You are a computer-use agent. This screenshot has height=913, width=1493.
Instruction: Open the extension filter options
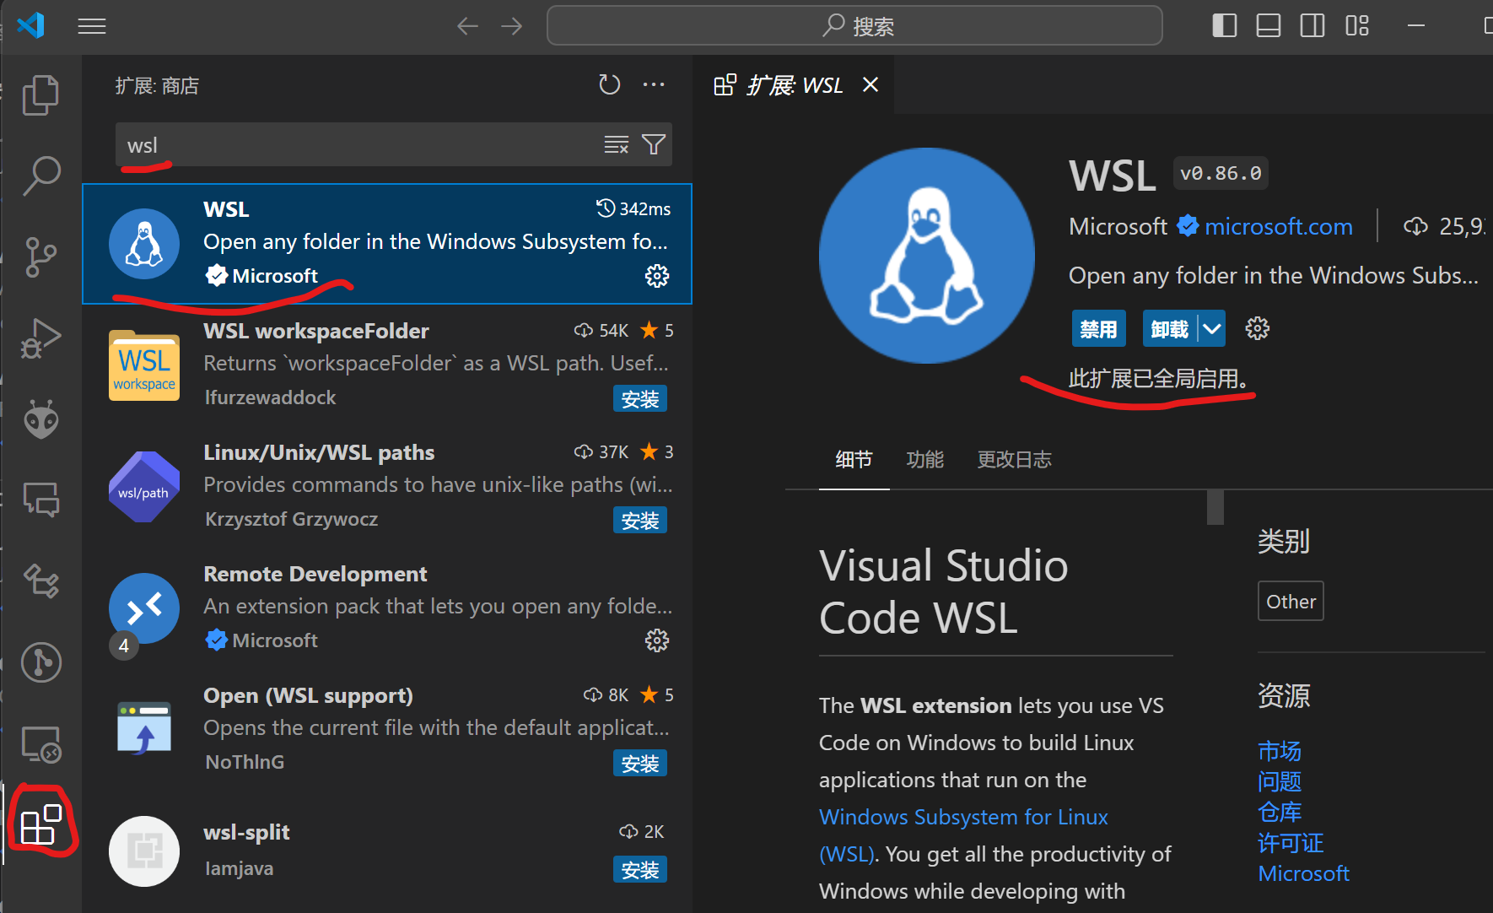[654, 145]
